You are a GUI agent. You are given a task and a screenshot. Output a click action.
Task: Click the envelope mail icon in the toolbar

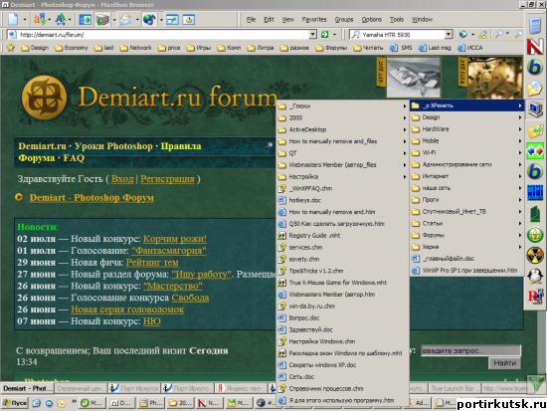pyautogui.click(x=125, y=20)
